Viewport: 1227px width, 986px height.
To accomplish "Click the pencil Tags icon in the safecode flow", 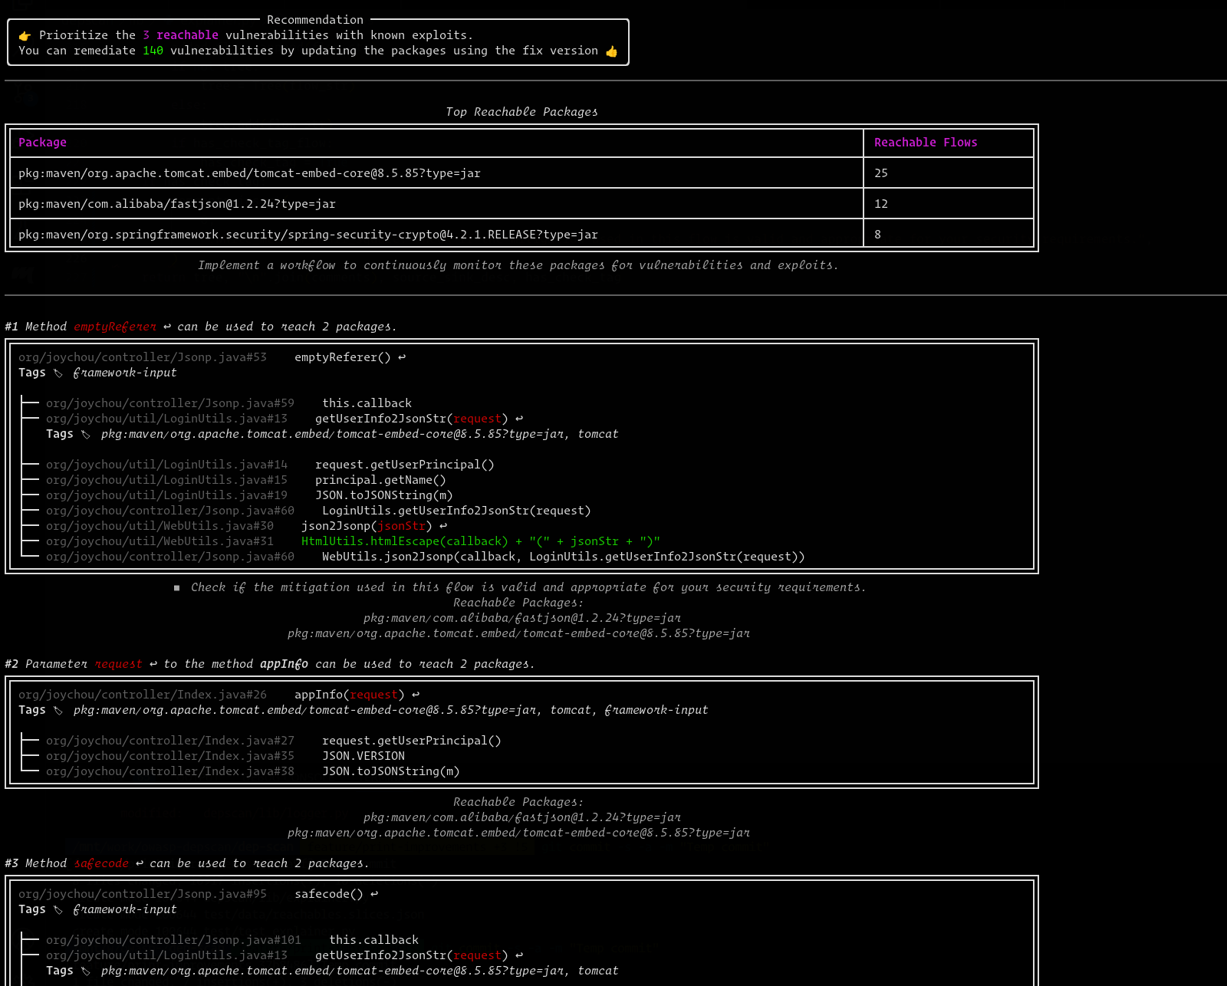I will [x=58, y=909].
